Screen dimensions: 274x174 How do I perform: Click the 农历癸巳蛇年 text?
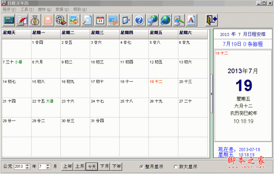pyautogui.click(x=243, y=113)
